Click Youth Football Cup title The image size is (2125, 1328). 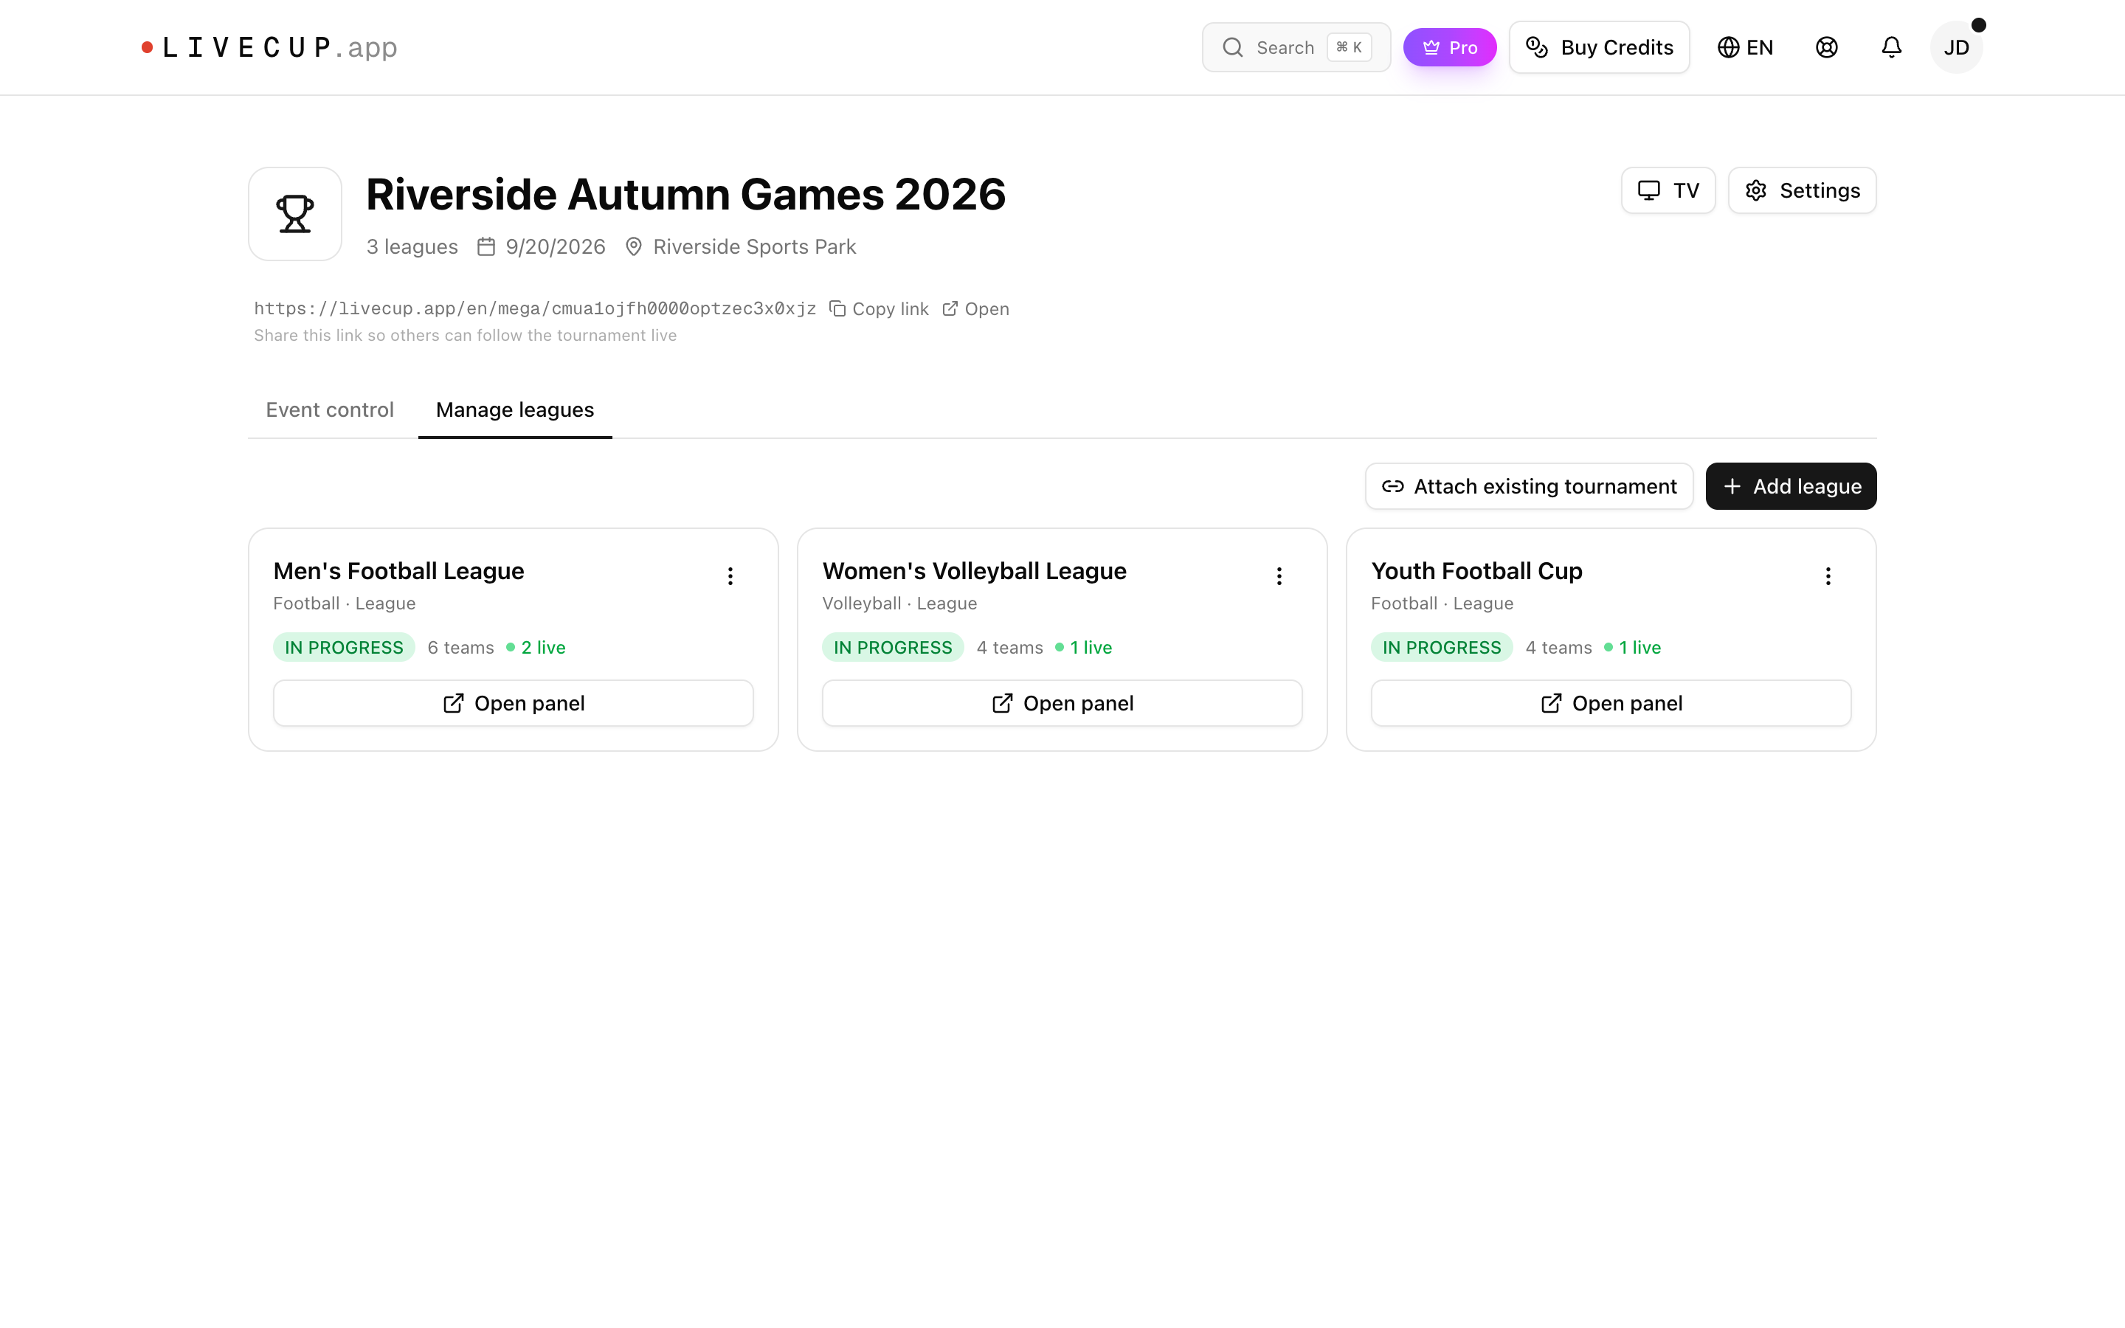(1476, 571)
